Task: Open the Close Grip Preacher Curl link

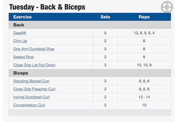Action: (x=34, y=89)
